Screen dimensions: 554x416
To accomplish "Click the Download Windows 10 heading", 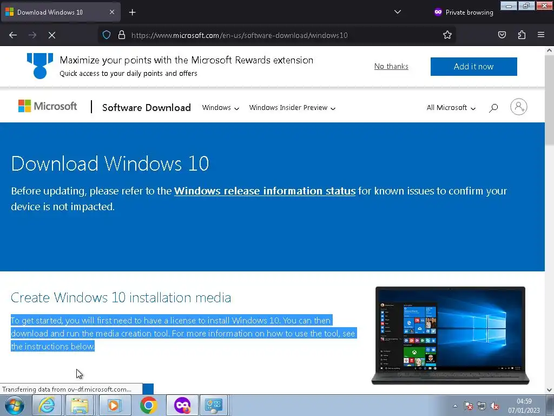I will click(110, 164).
